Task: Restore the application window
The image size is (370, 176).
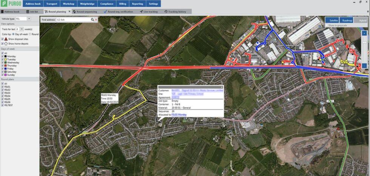Action: pos(360,2)
